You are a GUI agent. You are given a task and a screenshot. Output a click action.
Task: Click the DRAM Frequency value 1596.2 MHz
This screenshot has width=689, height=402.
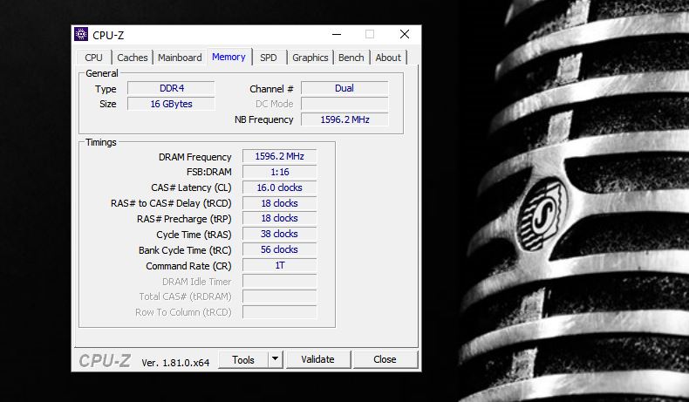pyautogui.click(x=279, y=156)
